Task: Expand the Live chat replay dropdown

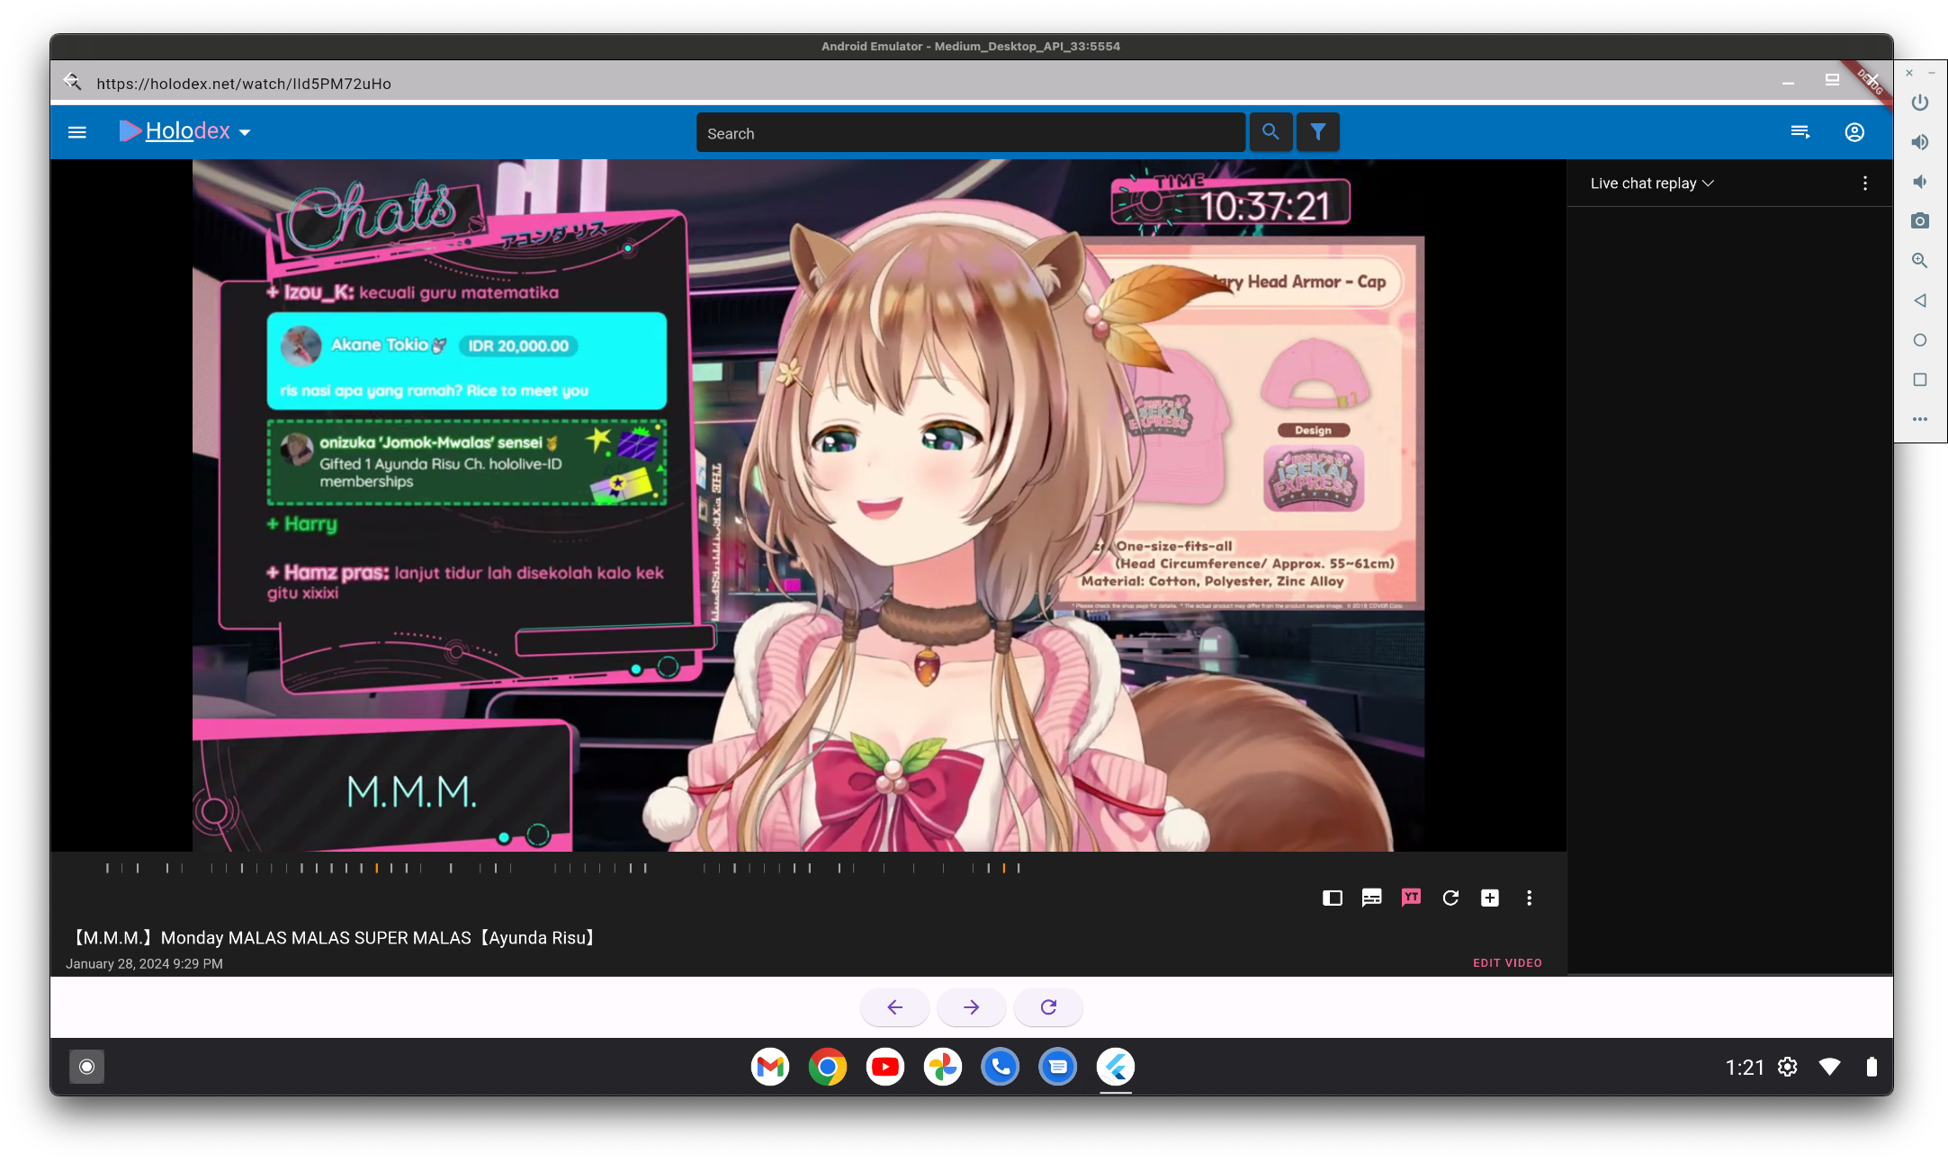Action: (1652, 183)
